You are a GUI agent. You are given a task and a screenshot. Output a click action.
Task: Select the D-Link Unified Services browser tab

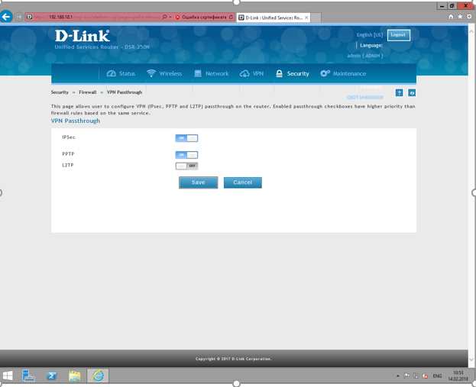pyautogui.click(x=273, y=18)
